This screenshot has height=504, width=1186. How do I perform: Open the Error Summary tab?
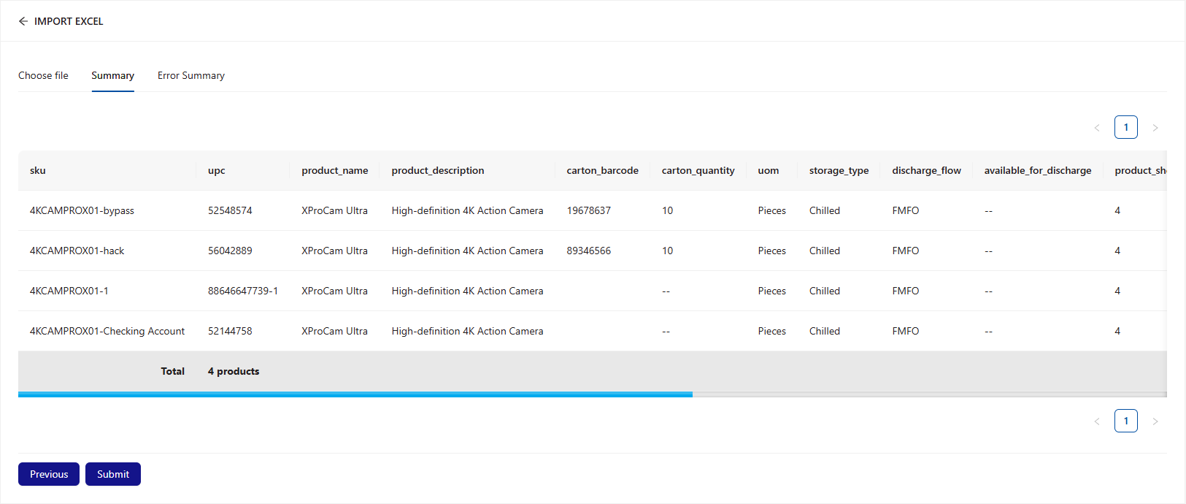point(191,75)
